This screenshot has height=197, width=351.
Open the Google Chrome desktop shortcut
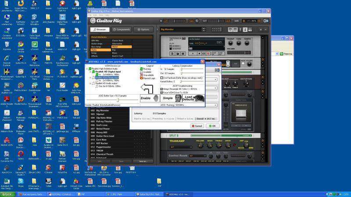pos(21,46)
